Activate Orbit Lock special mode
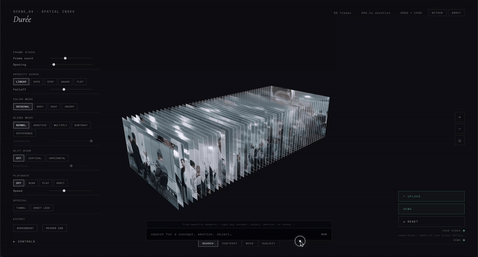478x257 pixels. point(42,208)
